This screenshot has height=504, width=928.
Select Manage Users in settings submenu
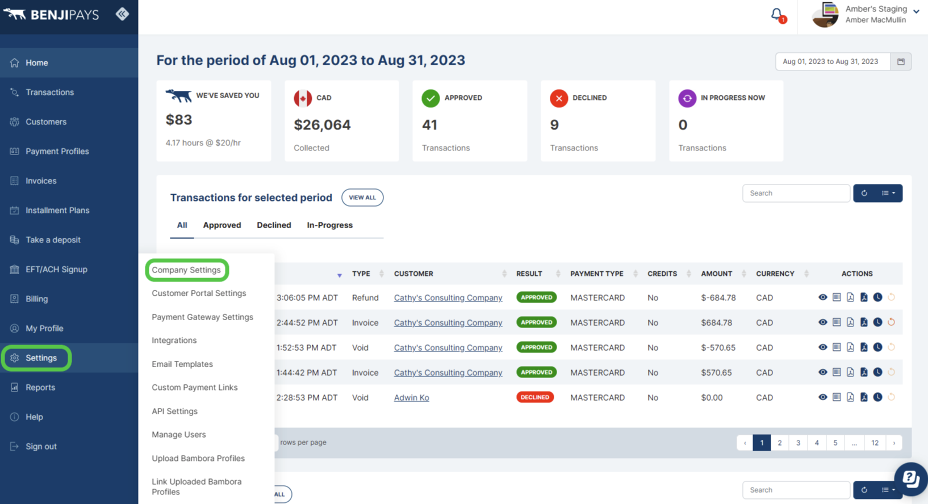[x=179, y=434]
